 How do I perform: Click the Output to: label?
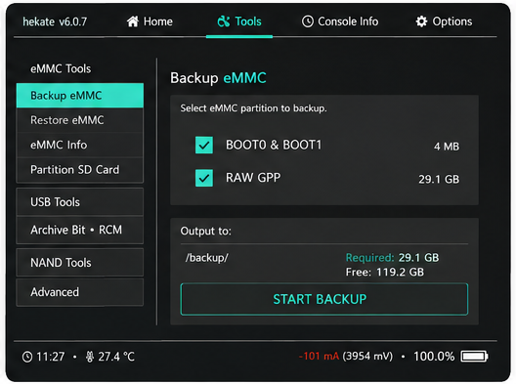[x=205, y=231]
